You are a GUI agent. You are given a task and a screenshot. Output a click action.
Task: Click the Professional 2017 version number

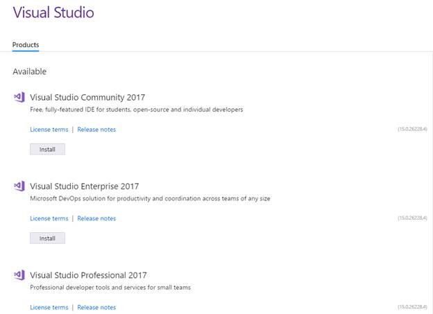click(x=411, y=306)
